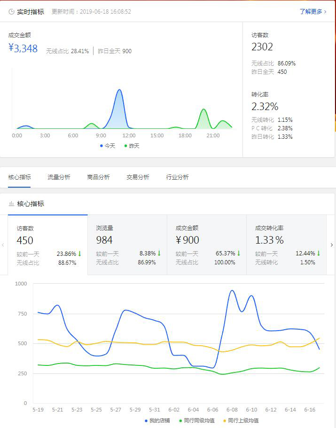Click green down arrow in 成交金额 card
The height and width of the screenshot is (428, 336).
(239, 254)
